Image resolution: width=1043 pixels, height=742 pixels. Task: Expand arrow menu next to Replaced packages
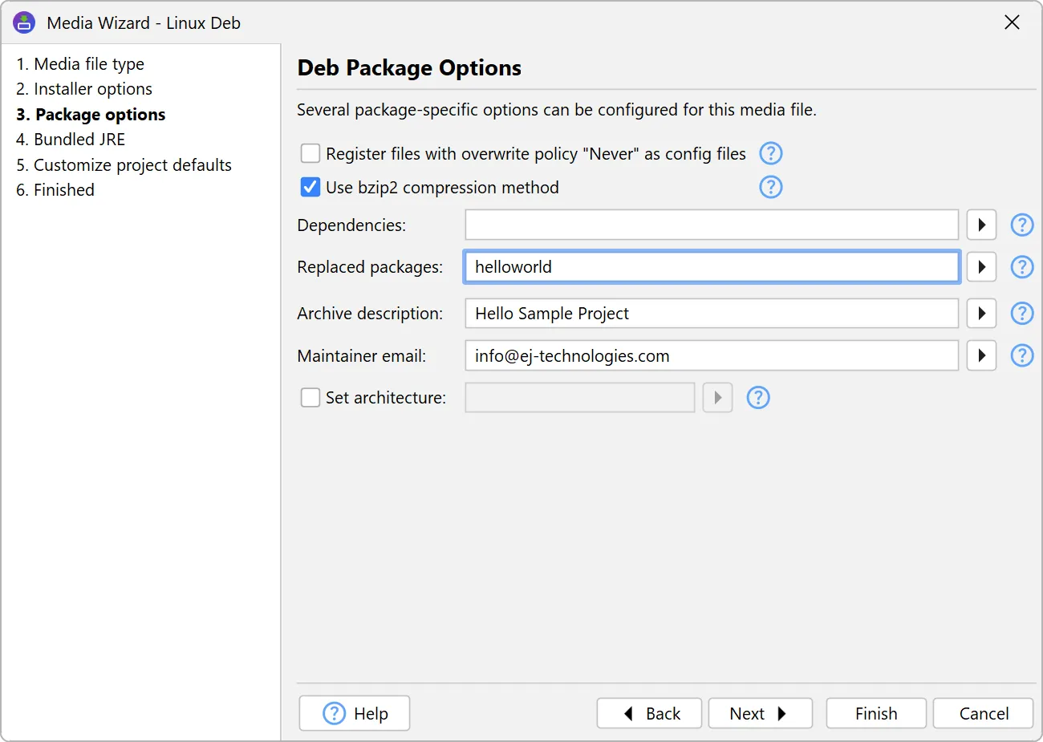(x=981, y=267)
